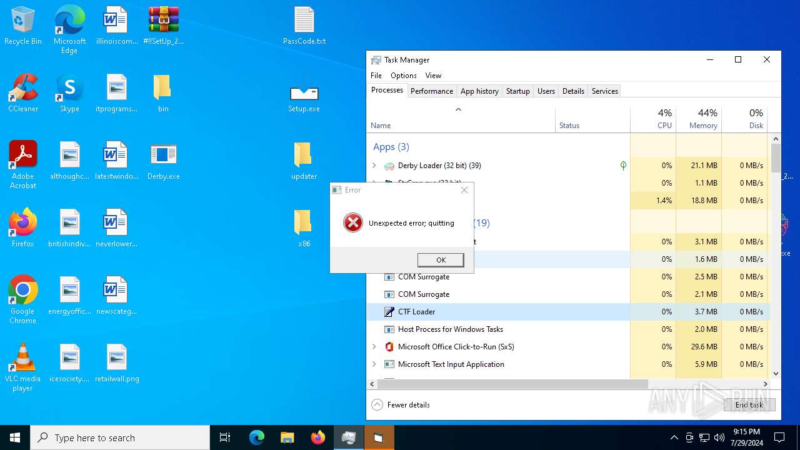Open the Google Chrome desktop shortcut

tap(22, 300)
